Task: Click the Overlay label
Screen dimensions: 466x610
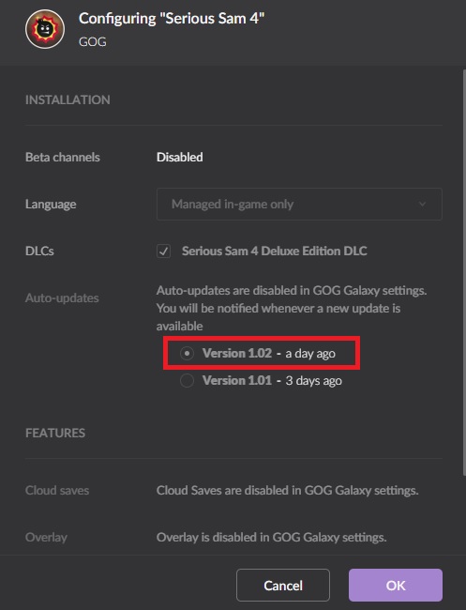Action: [46, 537]
